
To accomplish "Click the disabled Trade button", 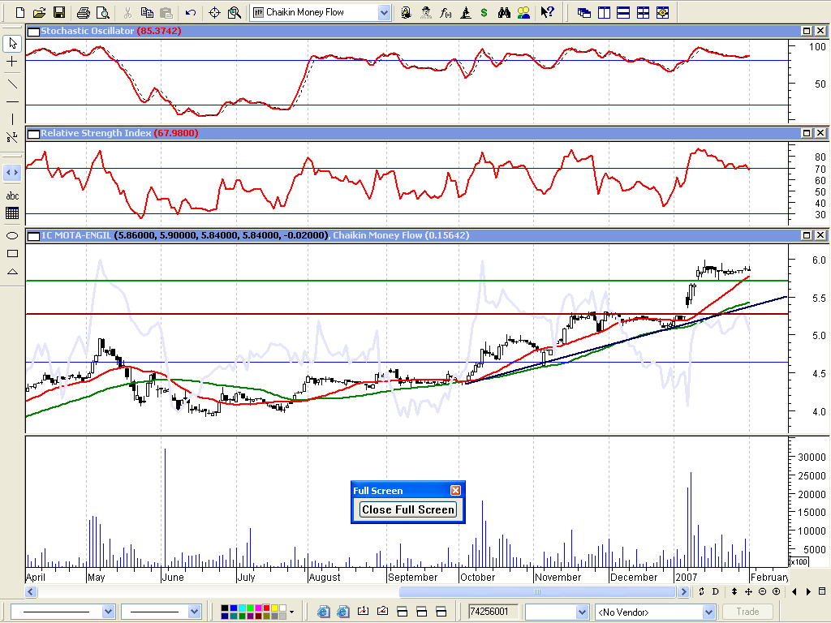I will pyautogui.click(x=747, y=612).
